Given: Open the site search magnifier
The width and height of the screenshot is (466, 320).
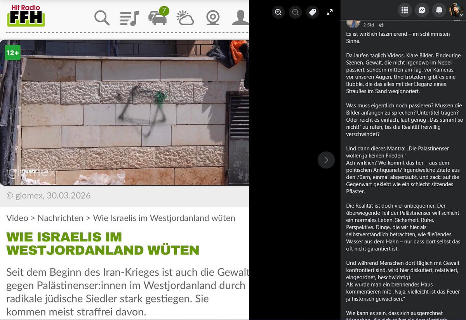Looking at the screenshot, I should click(102, 18).
